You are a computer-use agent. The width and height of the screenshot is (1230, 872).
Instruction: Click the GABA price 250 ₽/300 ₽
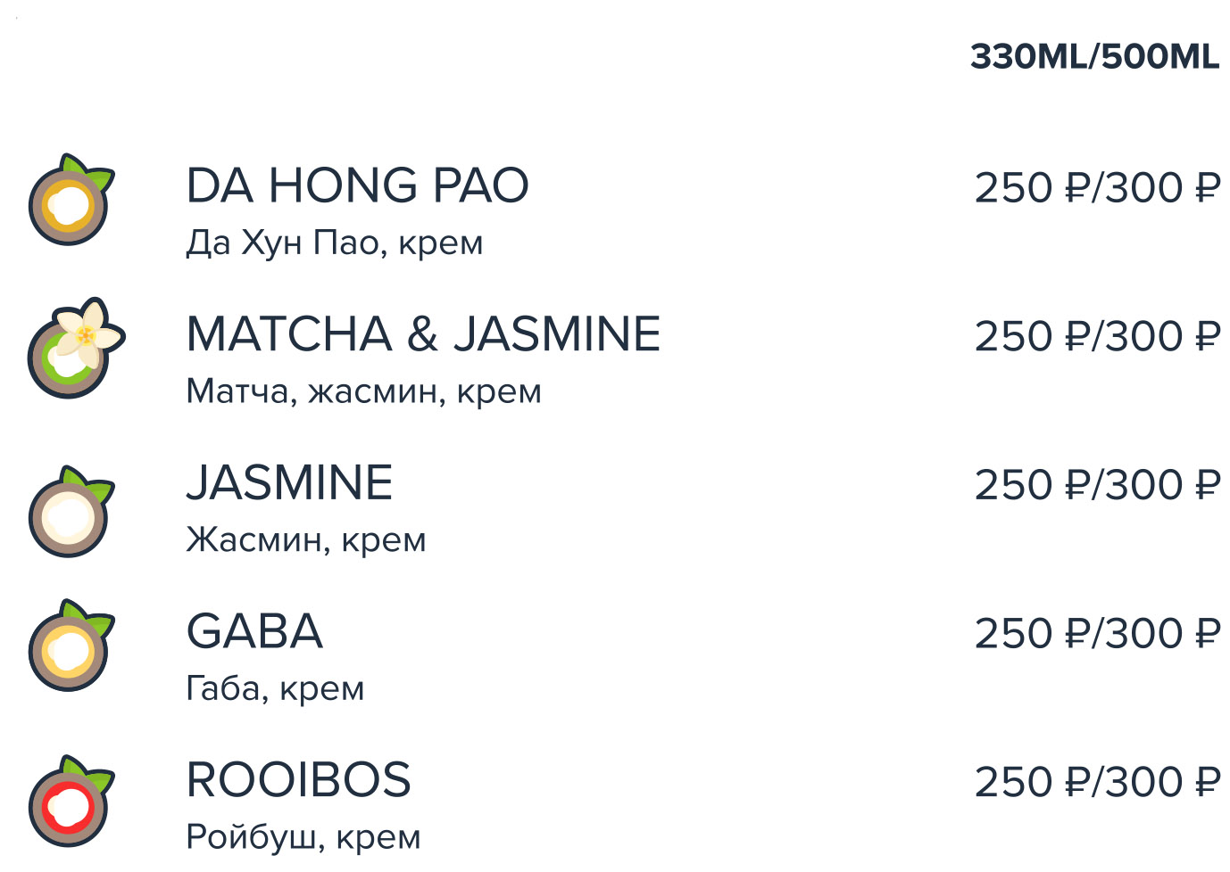pyautogui.click(x=1098, y=634)
